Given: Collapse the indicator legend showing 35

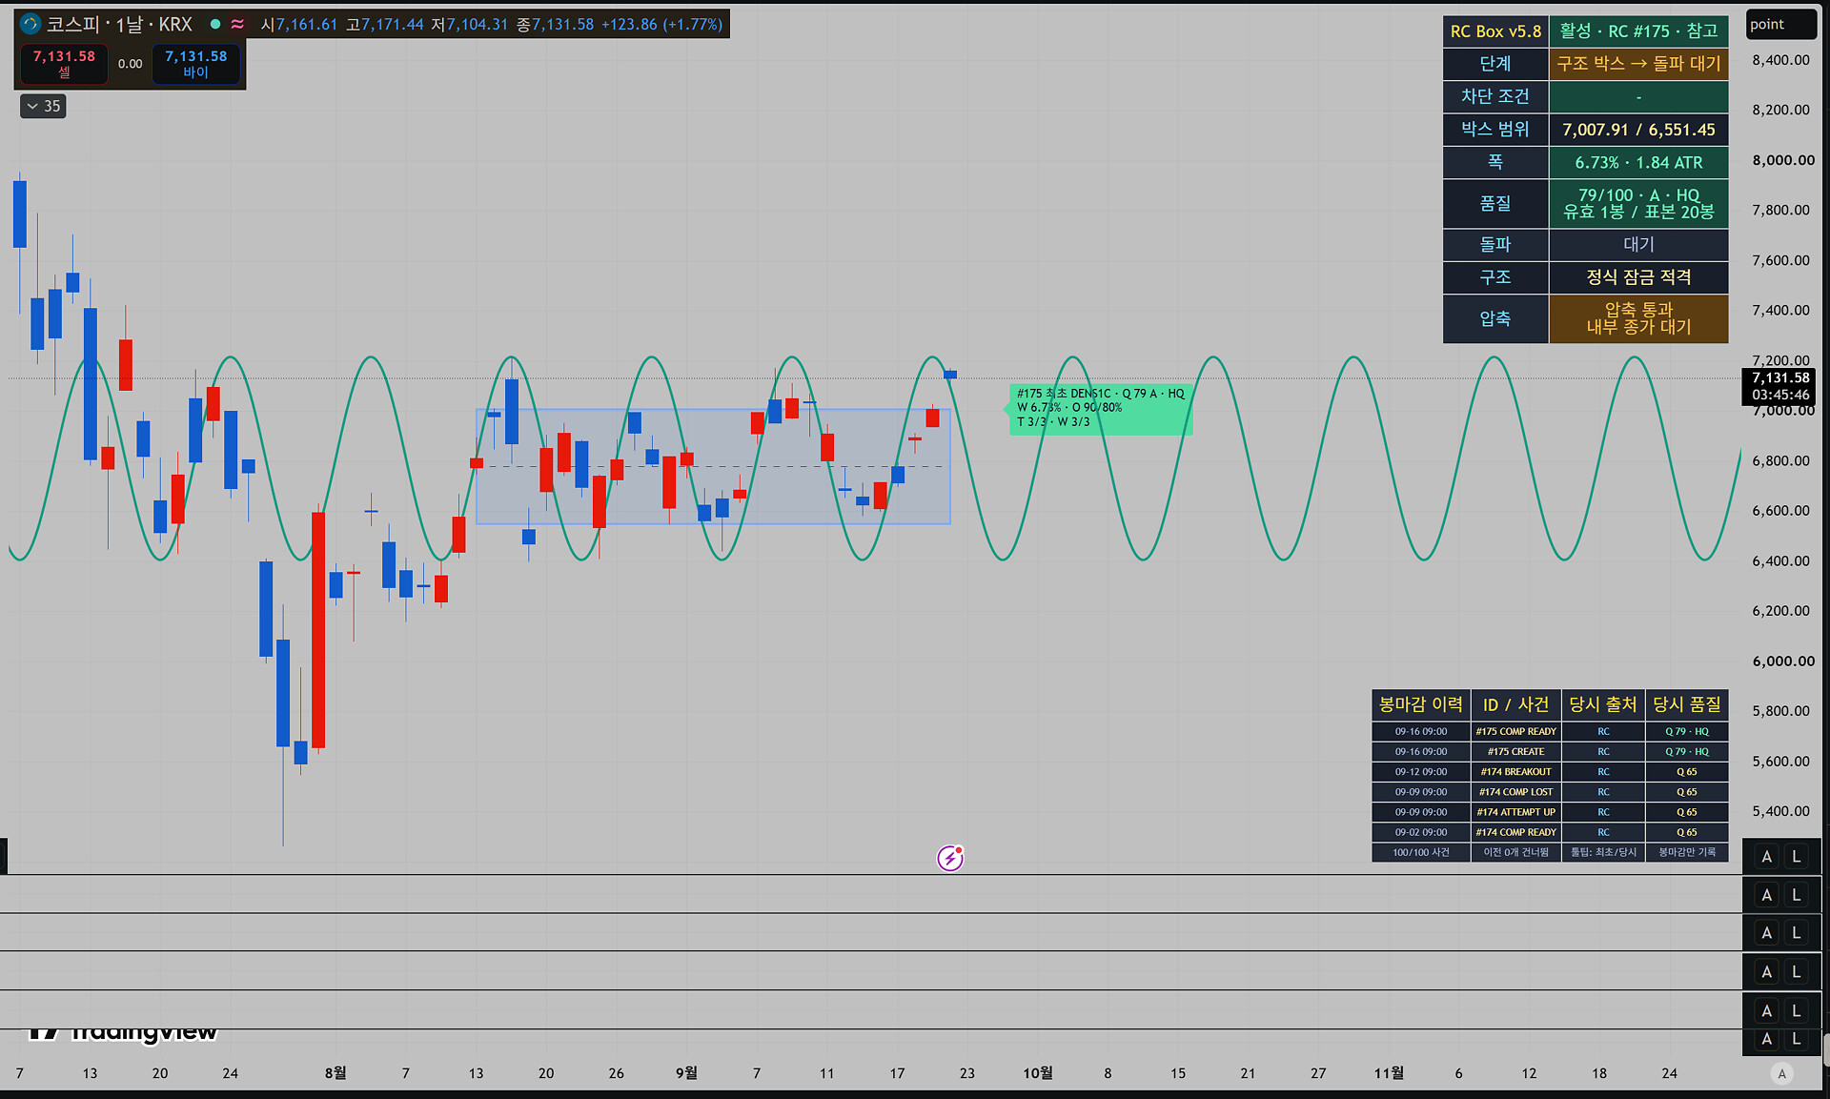Looking at the screenshot, I should tap(43, 106).
